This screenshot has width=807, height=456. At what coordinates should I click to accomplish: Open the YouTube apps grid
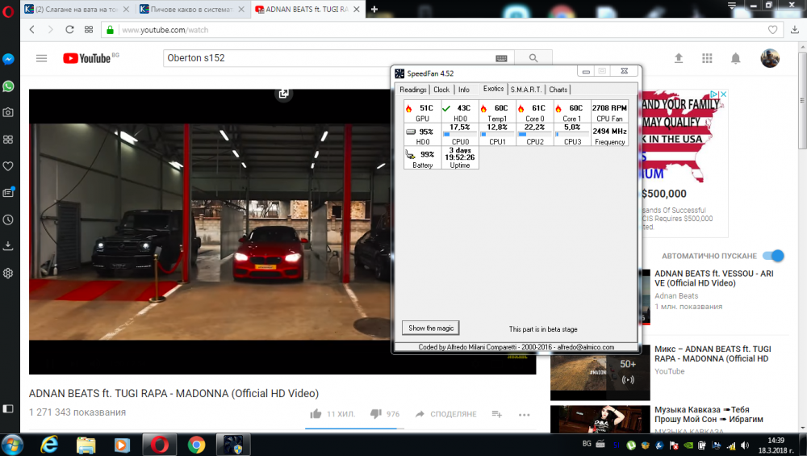point(707,58)
